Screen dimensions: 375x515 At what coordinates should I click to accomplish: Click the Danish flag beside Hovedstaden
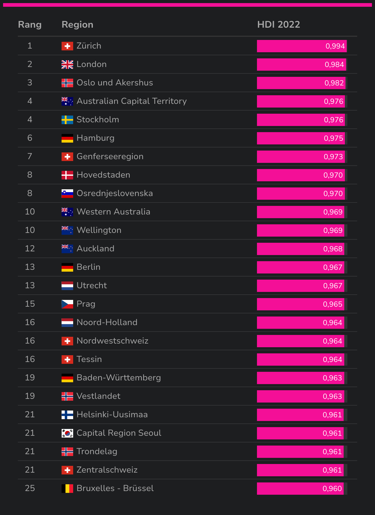(67, 175)
